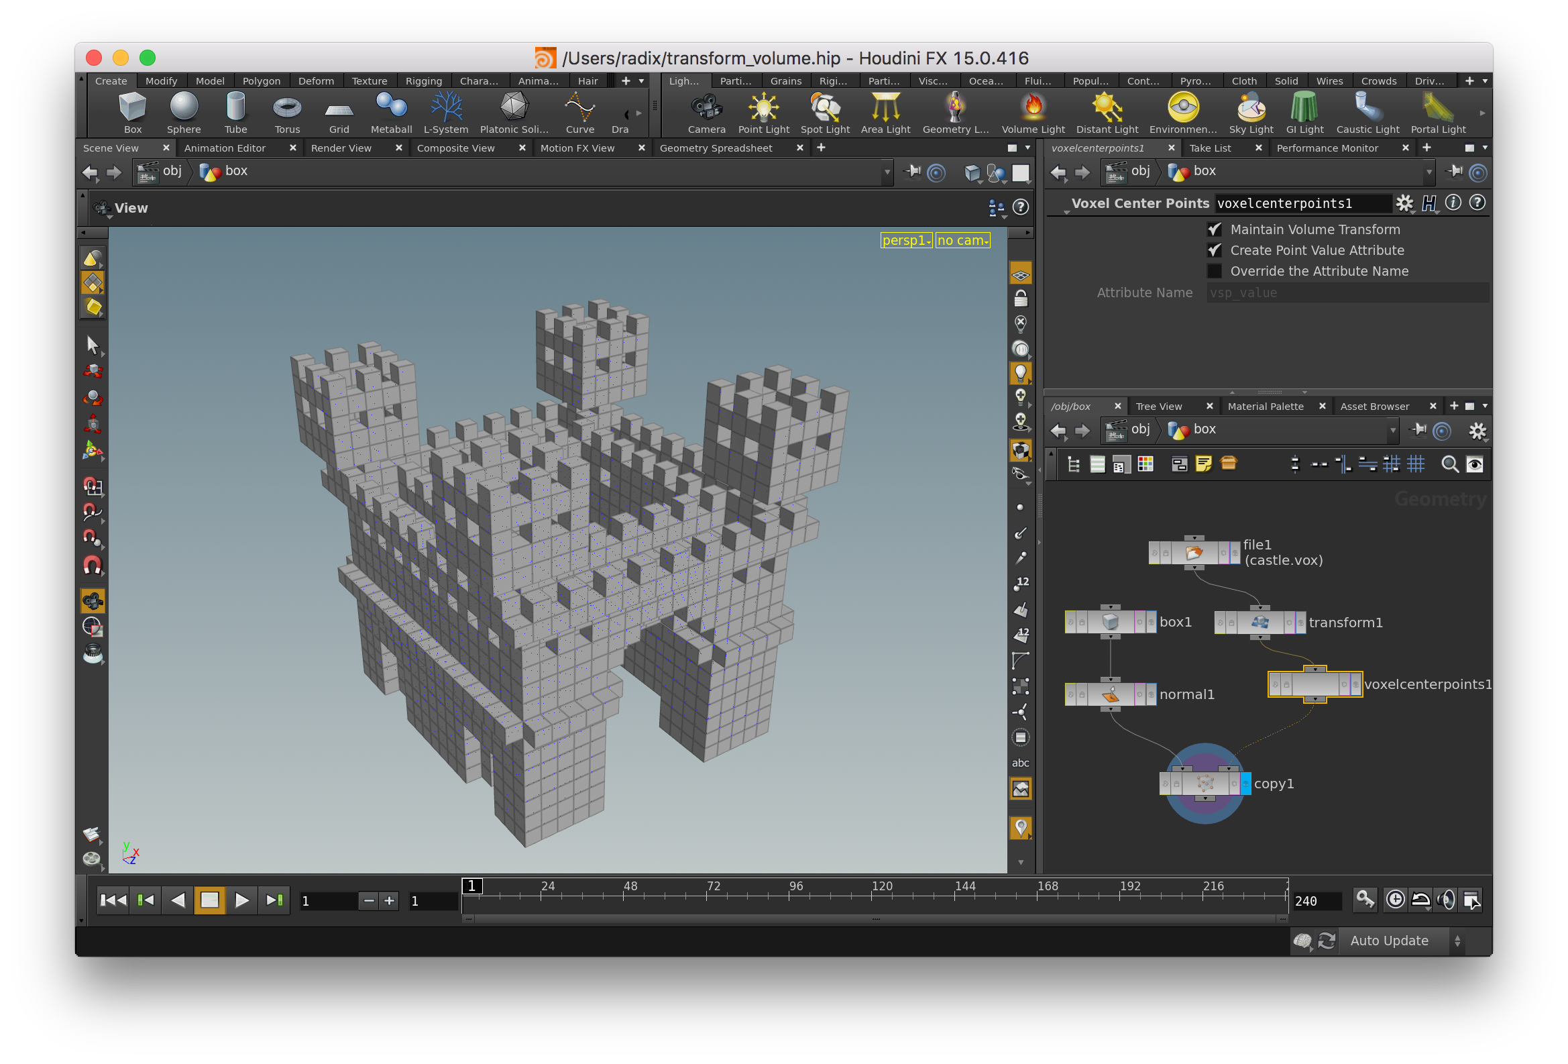Open parameter pane gear menu
Image resolution: width=1568 pixels, height=1064 pixels.
[x=1405, y=203]
